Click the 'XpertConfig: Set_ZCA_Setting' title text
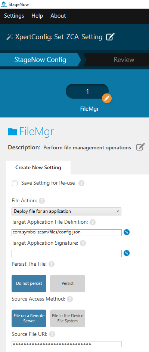Image resolution: width=149 pixels, height=352 pixels. 59,37
